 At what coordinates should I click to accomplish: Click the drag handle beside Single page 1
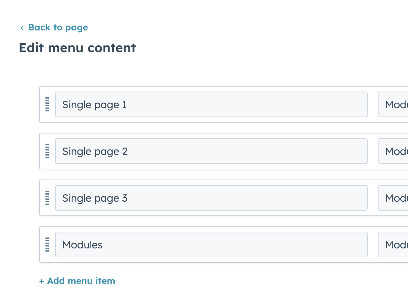click(x=47, y=104)
